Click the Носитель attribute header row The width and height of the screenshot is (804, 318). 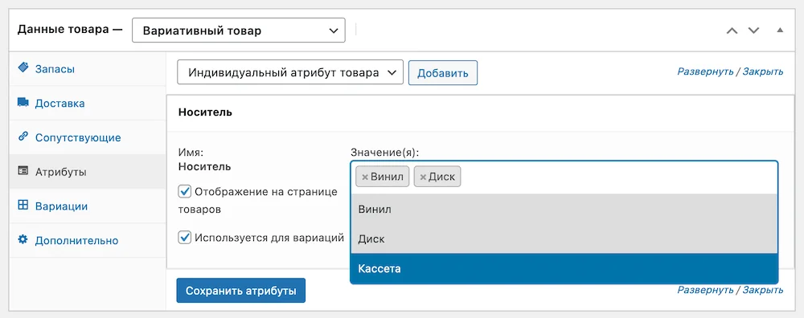(x=480, y=112)
